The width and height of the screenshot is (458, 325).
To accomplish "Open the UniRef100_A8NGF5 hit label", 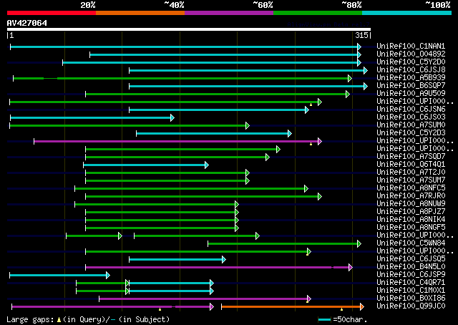I will 411,228.
